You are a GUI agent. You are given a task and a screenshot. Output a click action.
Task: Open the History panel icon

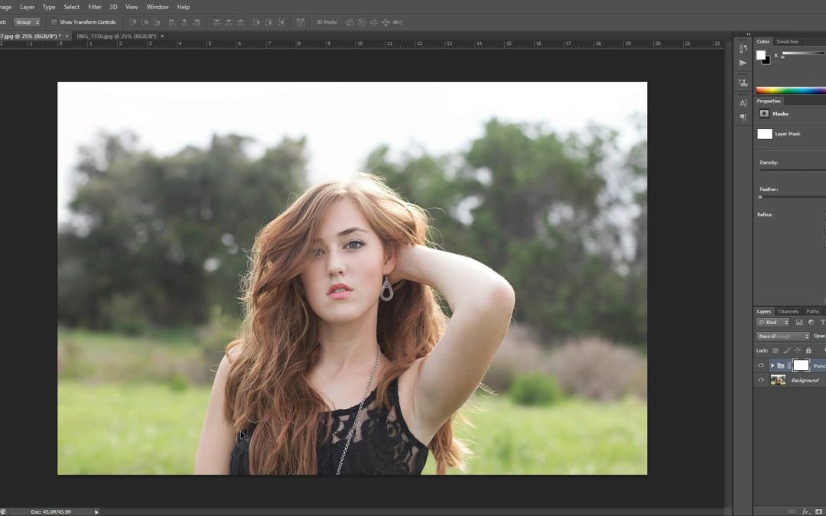point(743,48)
